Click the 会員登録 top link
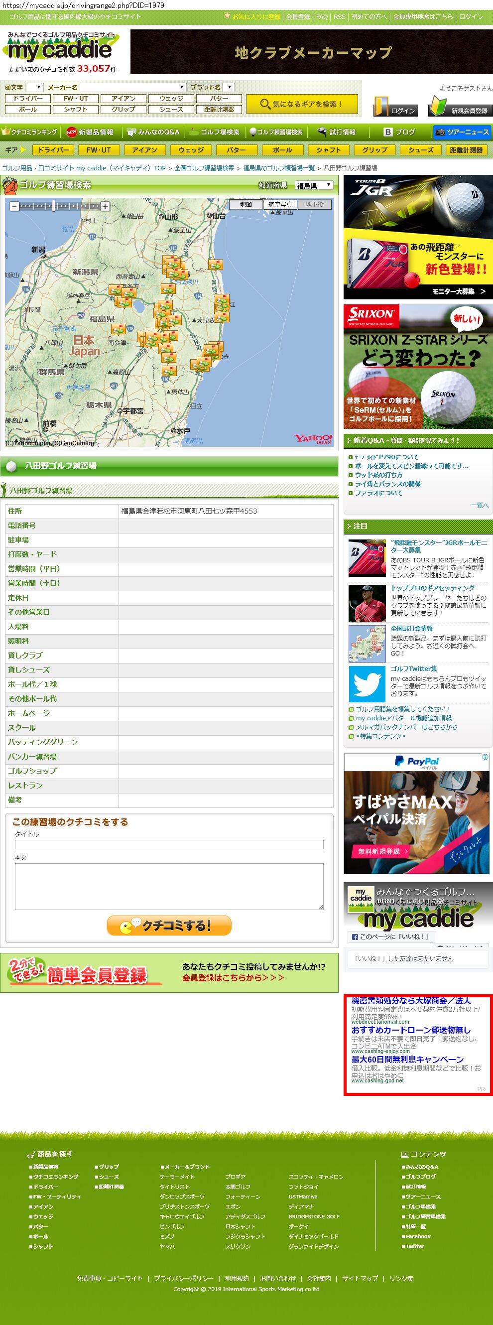This screenshot has width=493, height=1325. click(298, 16)
